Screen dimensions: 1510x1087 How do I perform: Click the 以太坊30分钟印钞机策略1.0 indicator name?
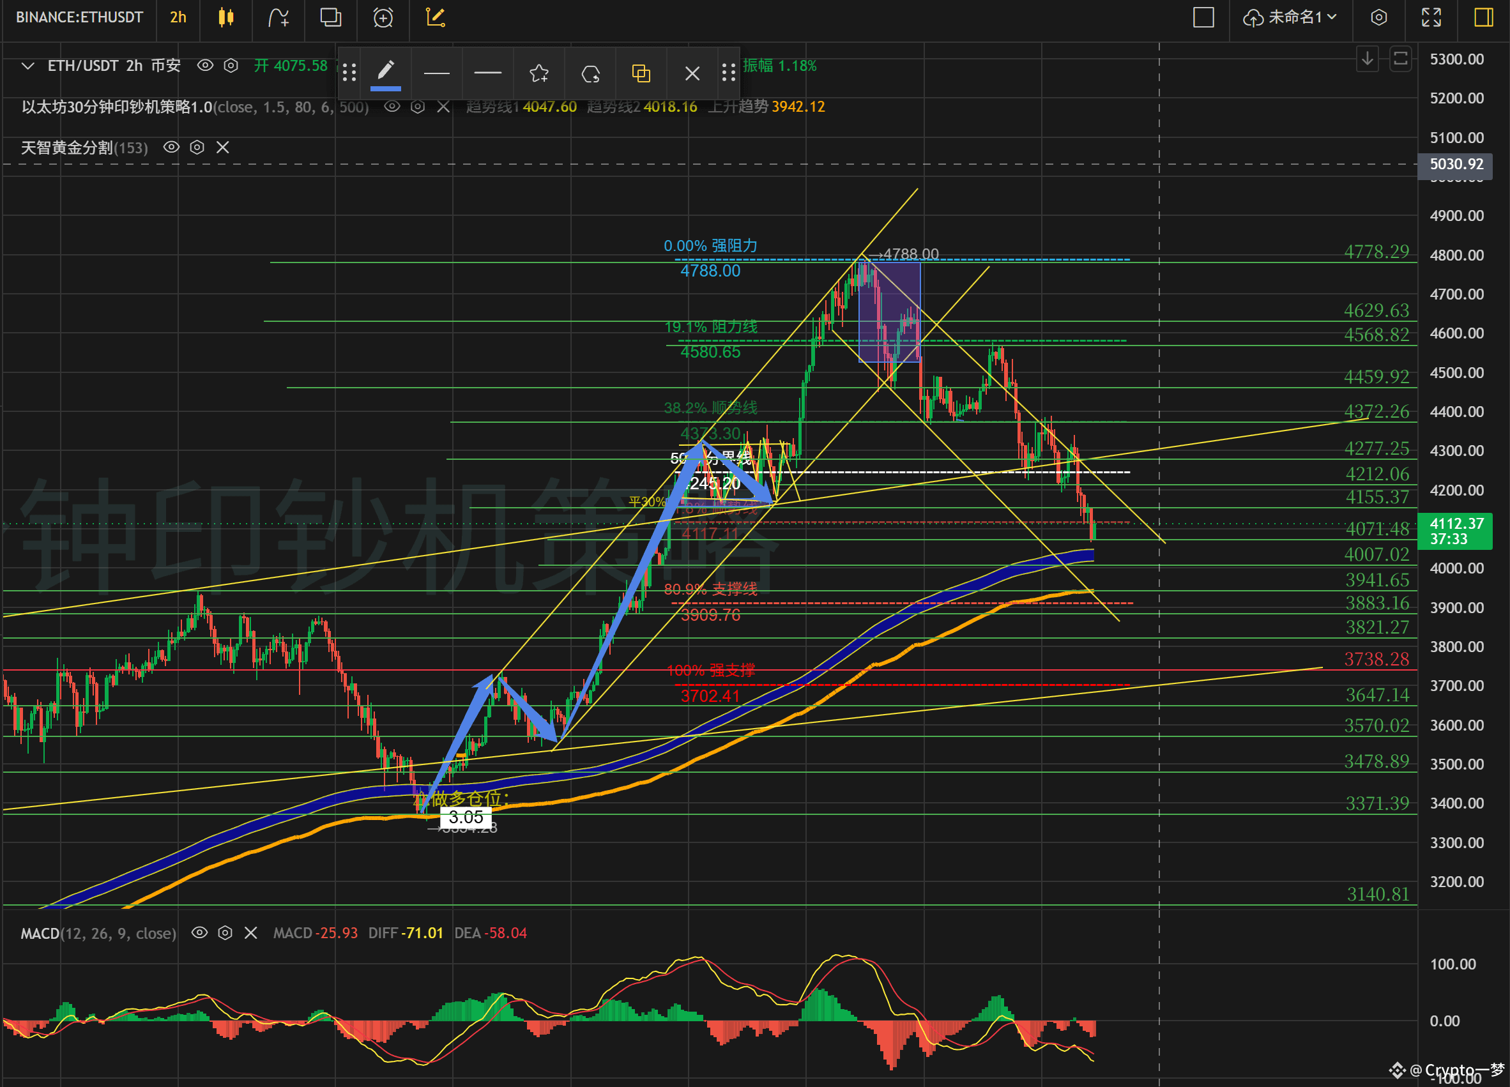click(x=116, y=107)
